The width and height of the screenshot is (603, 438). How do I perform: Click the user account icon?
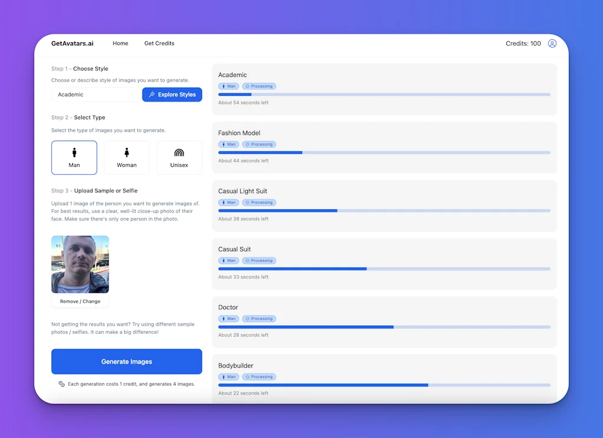pos(552,44)
